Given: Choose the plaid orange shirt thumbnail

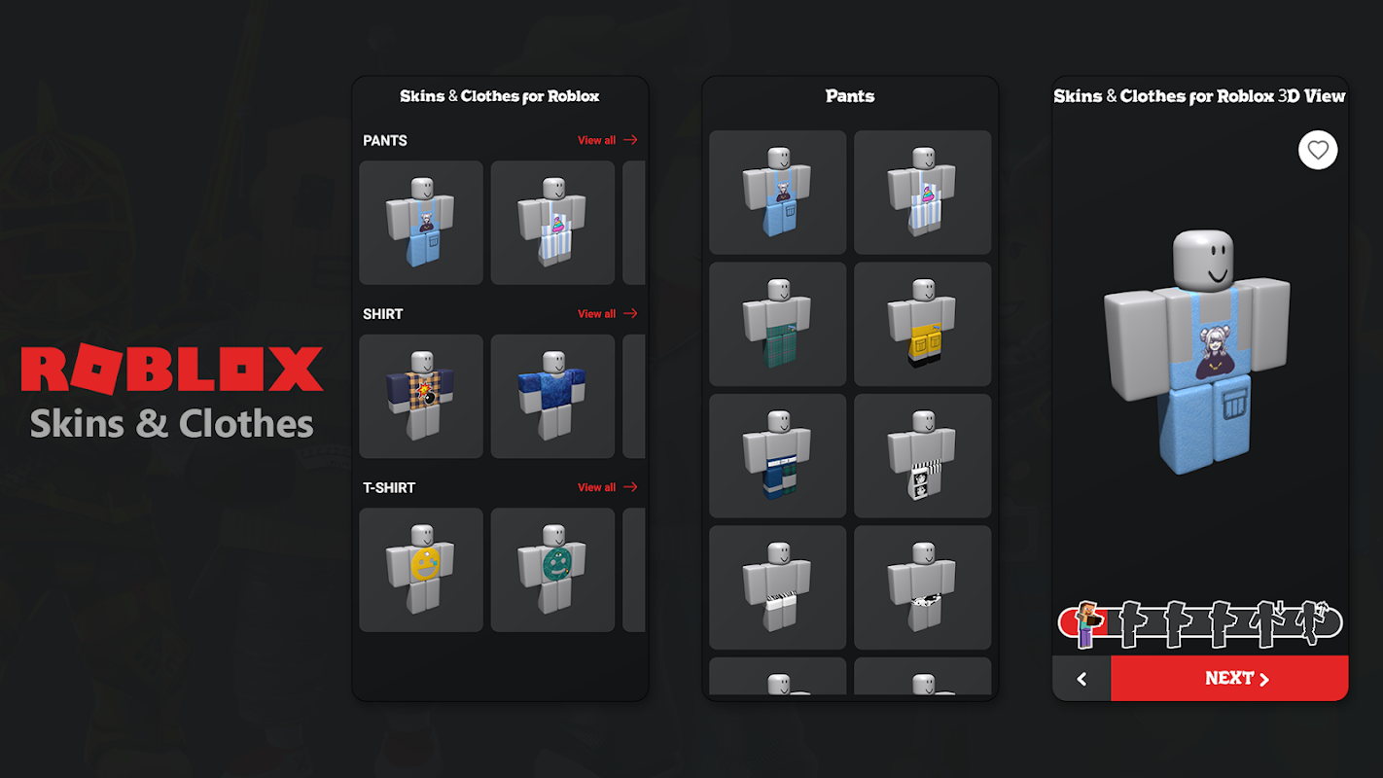Looking at the screenshot, I should 421,397.
